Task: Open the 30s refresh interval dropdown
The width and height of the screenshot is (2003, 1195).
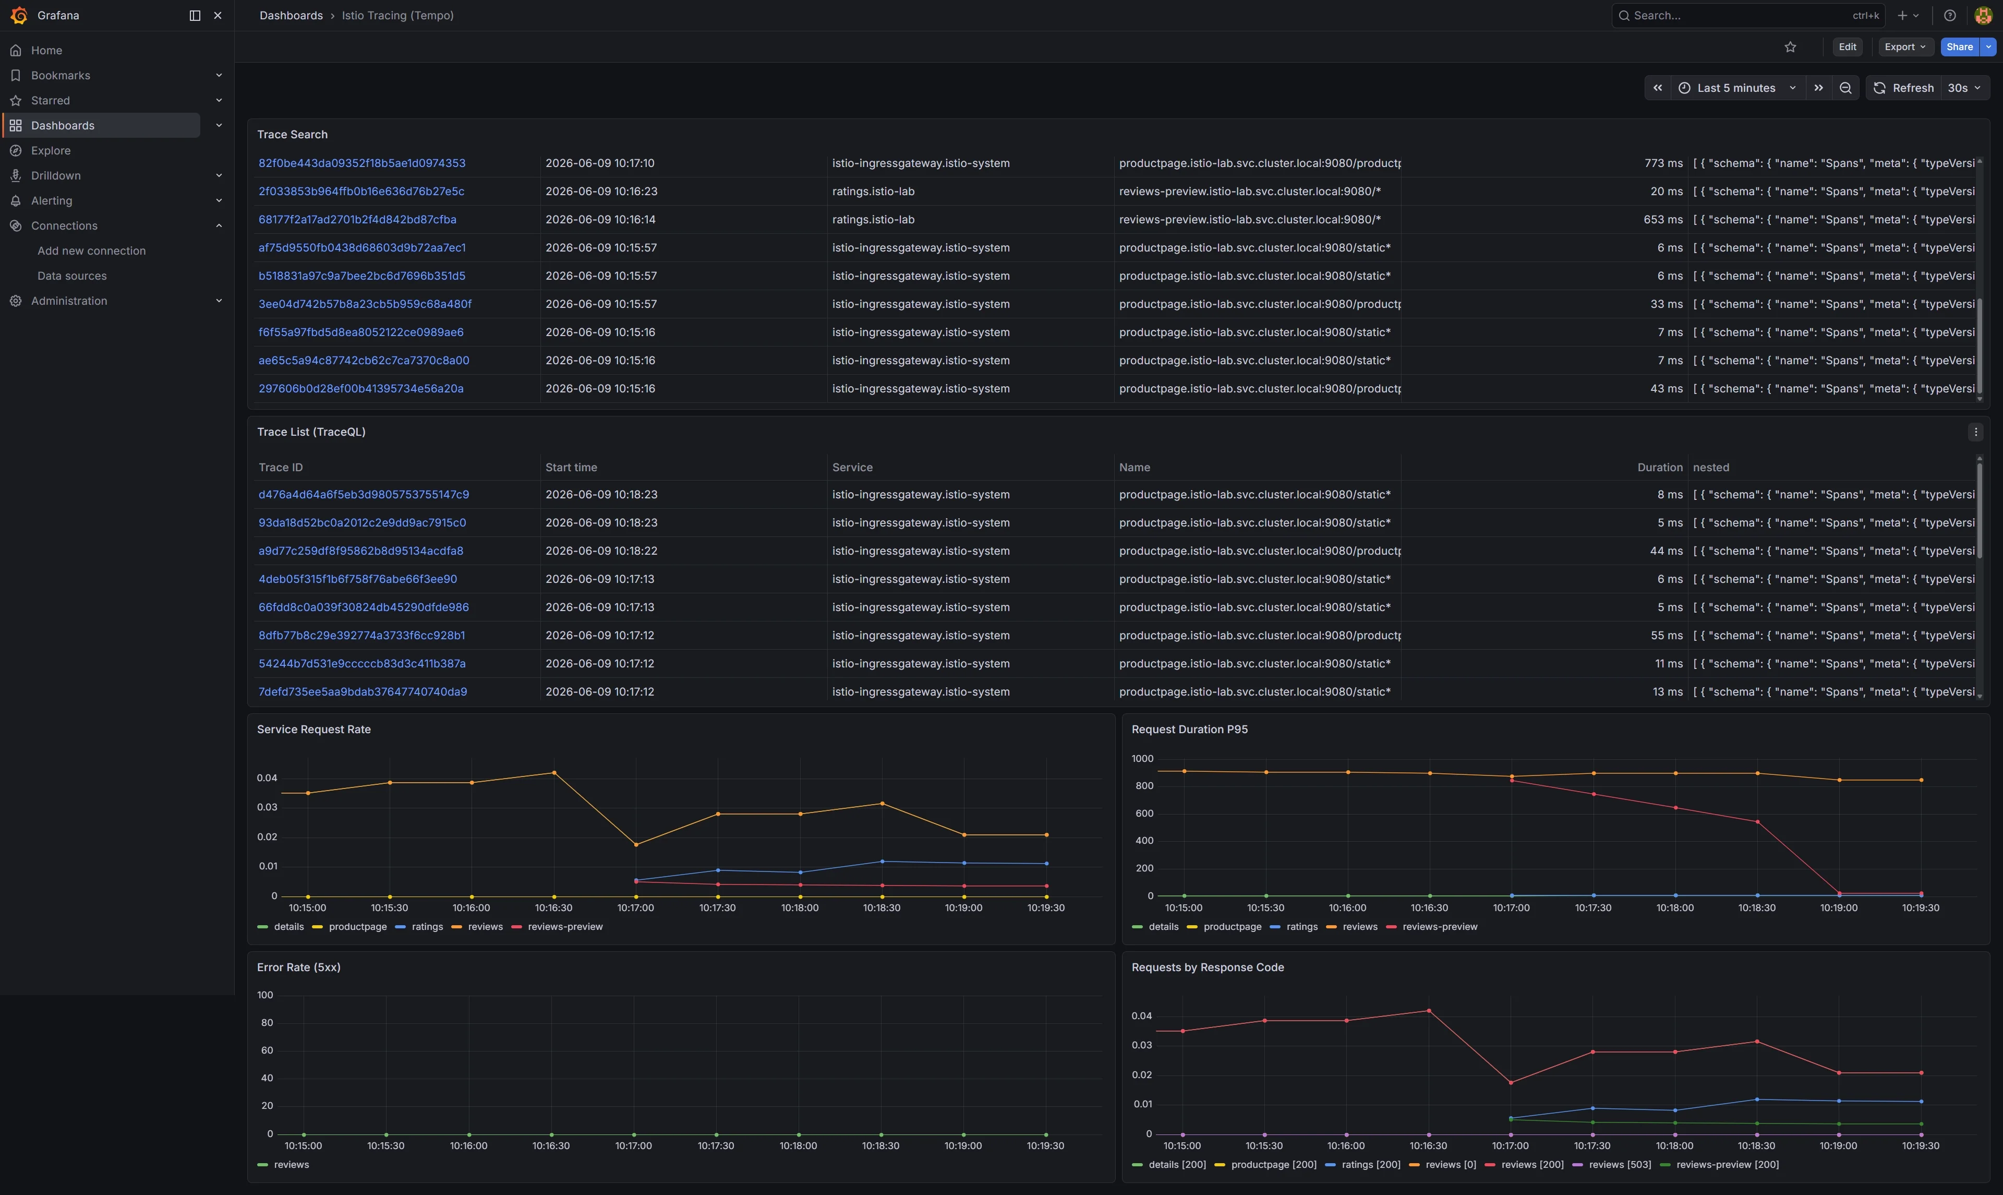Action: click(1964, 88)
